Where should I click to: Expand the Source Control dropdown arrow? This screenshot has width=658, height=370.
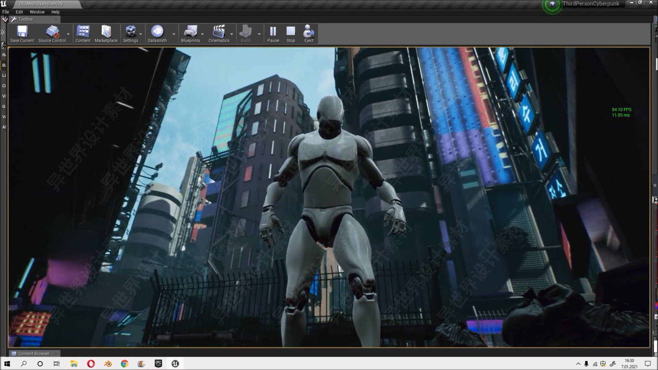tap(68, 34)
